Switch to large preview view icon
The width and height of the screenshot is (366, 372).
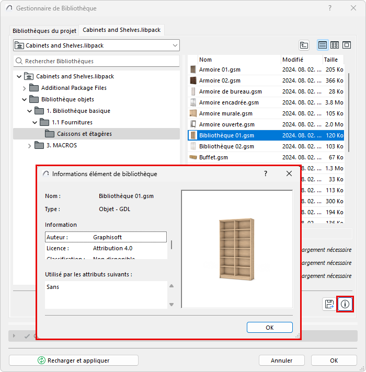[x=347, y=45]
